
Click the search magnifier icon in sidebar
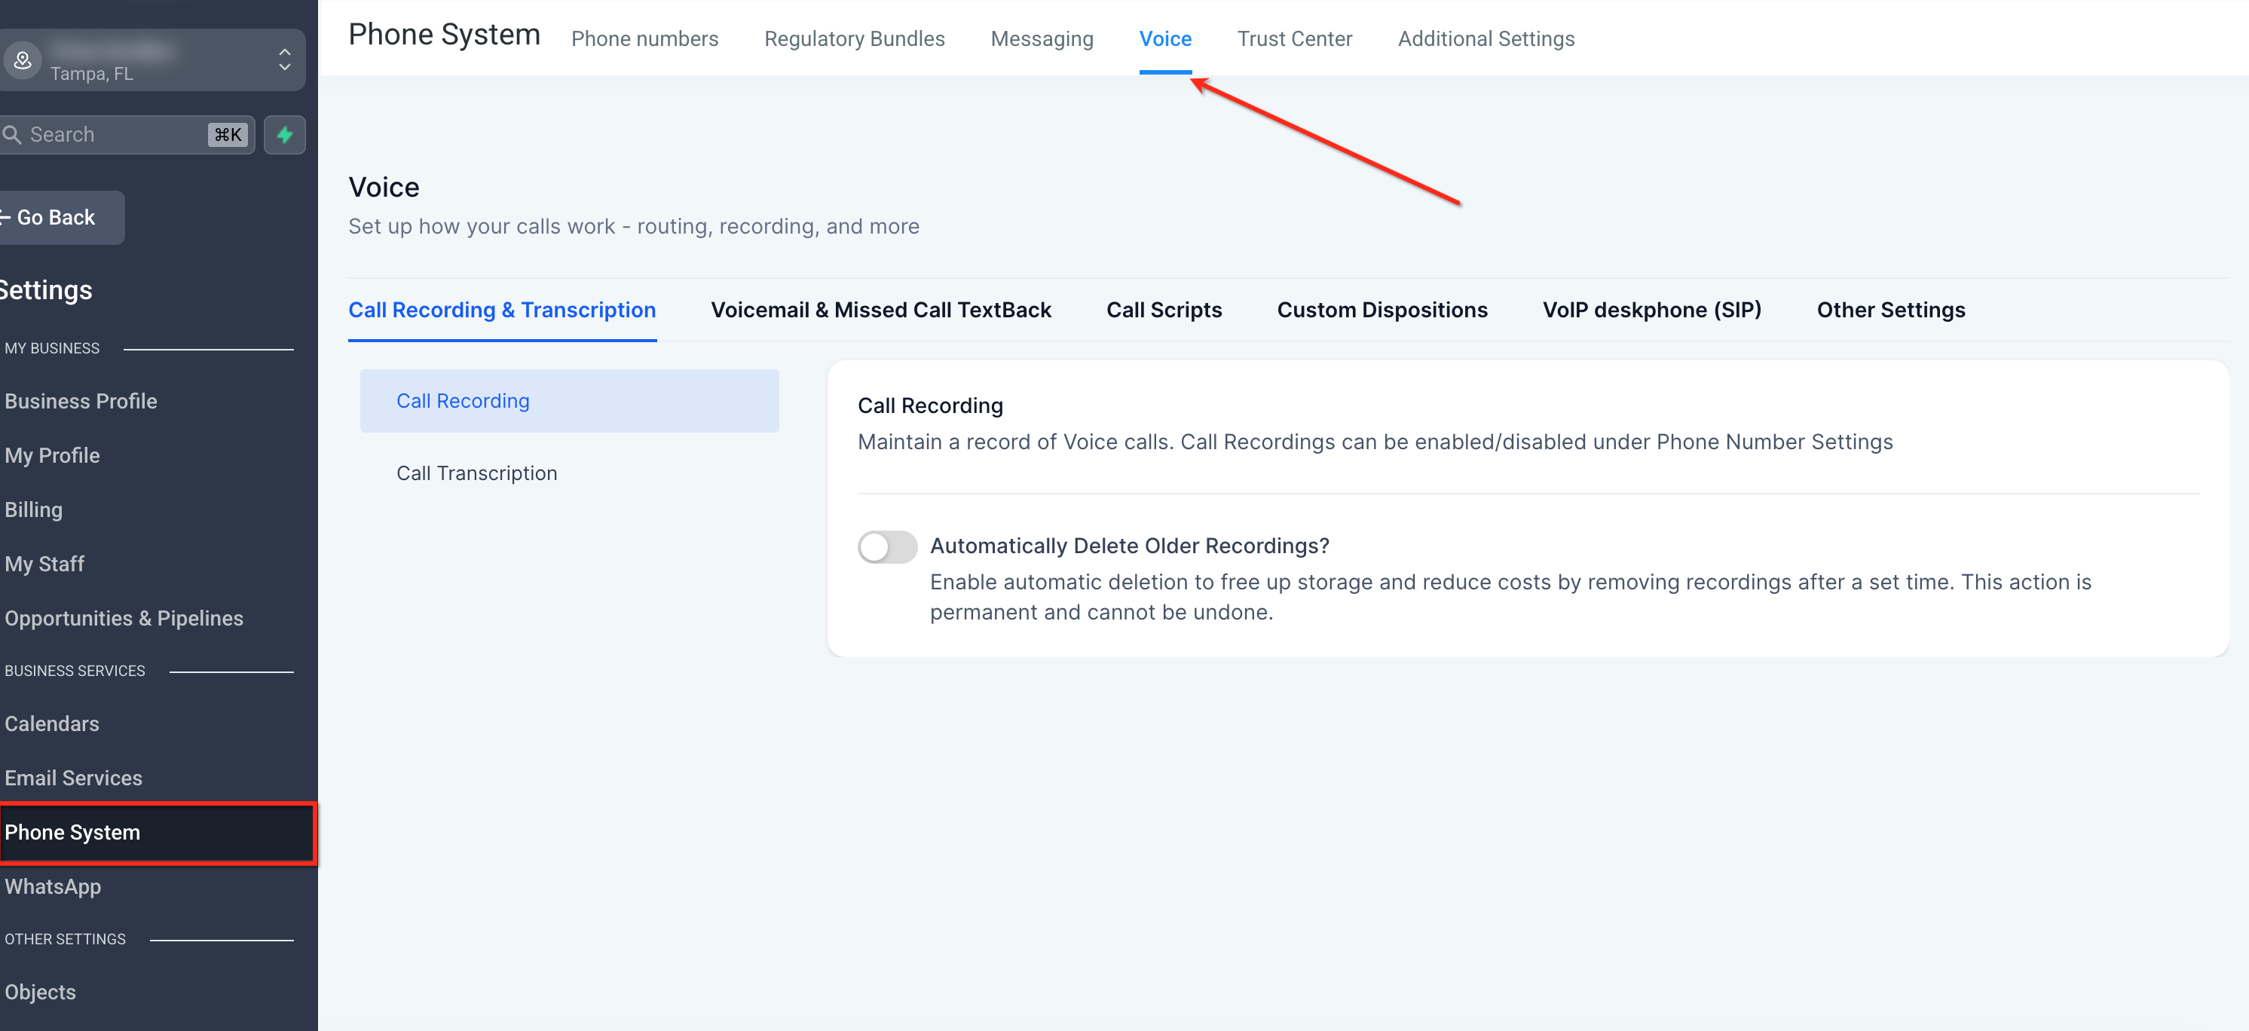pyautogui.click(x=12, y=134)
